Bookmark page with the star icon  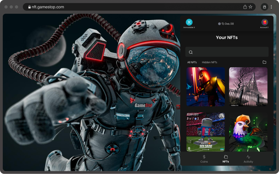(250, 7)
